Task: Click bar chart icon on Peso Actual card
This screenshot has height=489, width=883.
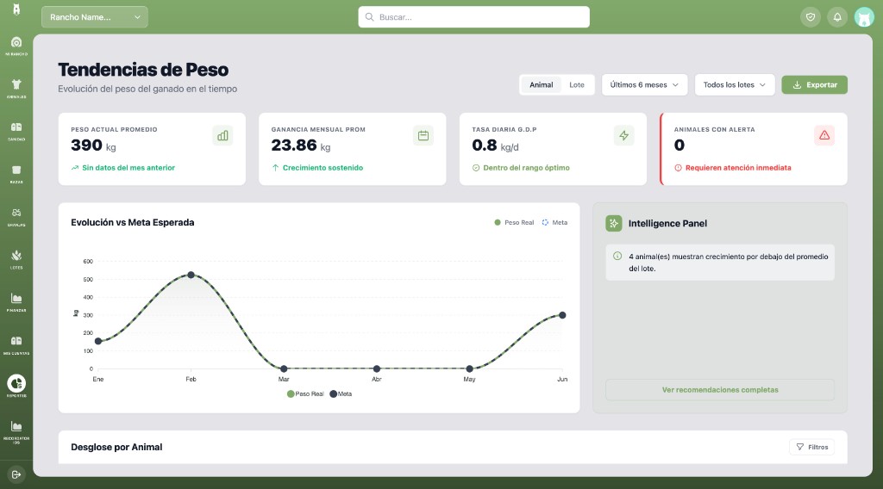Action: pyautogui.click(x=223, y=135)
